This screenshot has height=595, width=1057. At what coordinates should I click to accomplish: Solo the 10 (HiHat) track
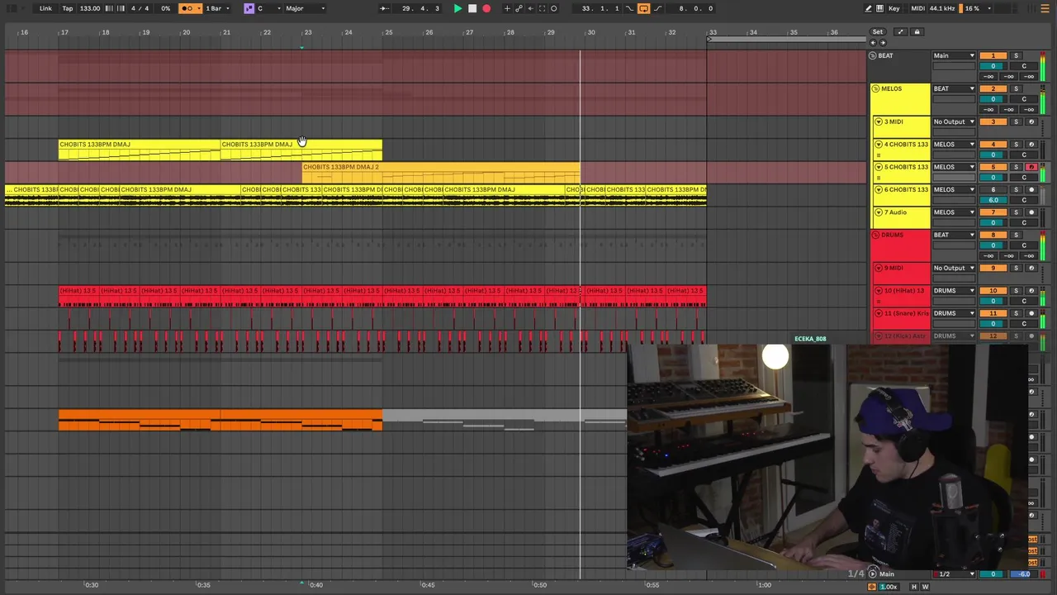tap(1017, 291)
